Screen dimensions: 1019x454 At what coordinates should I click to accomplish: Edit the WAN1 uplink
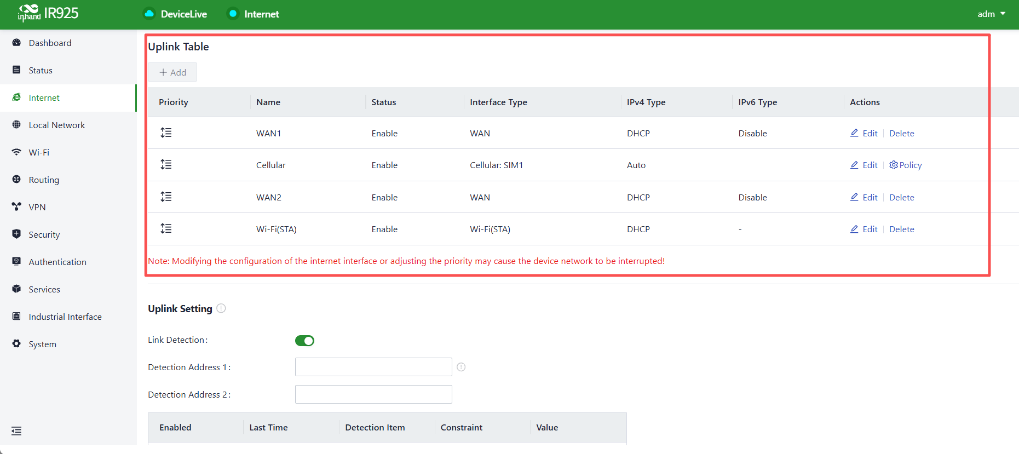click(863, 133)
